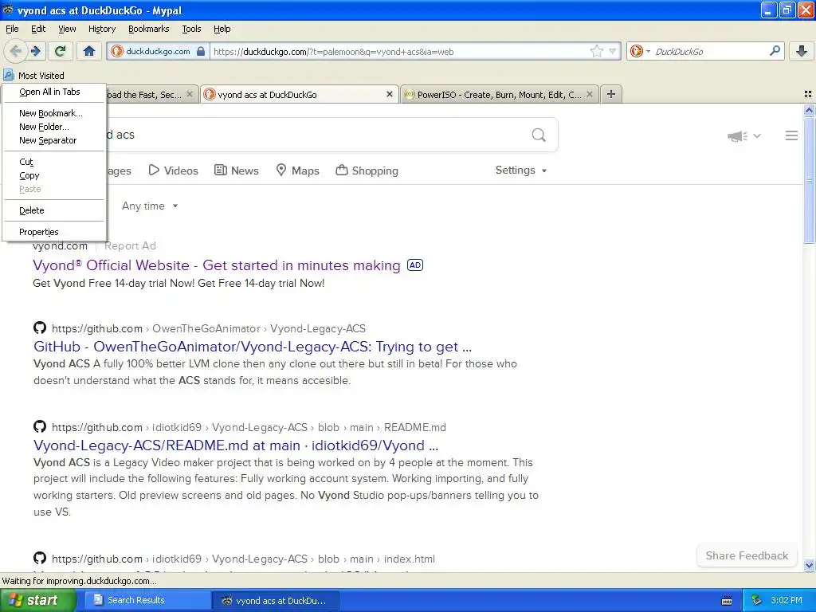Close the PowerISO tab
This screenshot has width=816, height=612.
click(589, 94)
